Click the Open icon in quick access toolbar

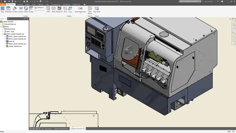point(9,1)
